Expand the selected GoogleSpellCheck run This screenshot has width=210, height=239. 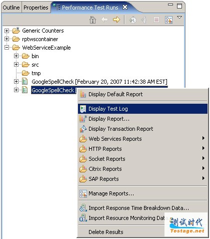tap(16, 90)
